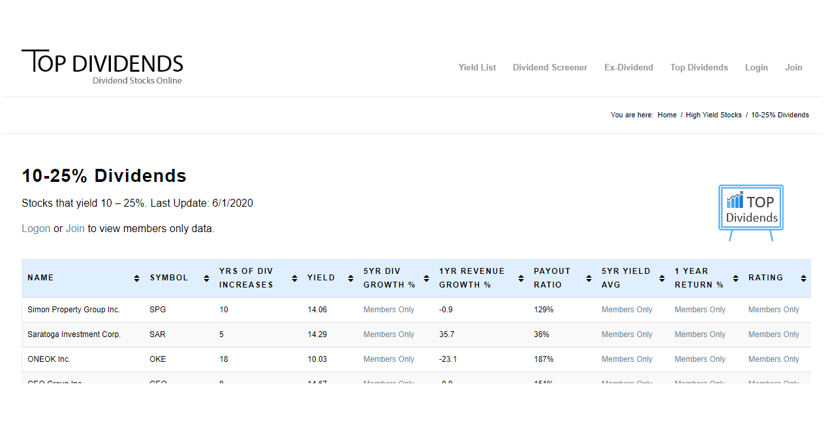Go to the Ex-Dividend menu item
830x429 pixels.
click(x=628, y=67)
